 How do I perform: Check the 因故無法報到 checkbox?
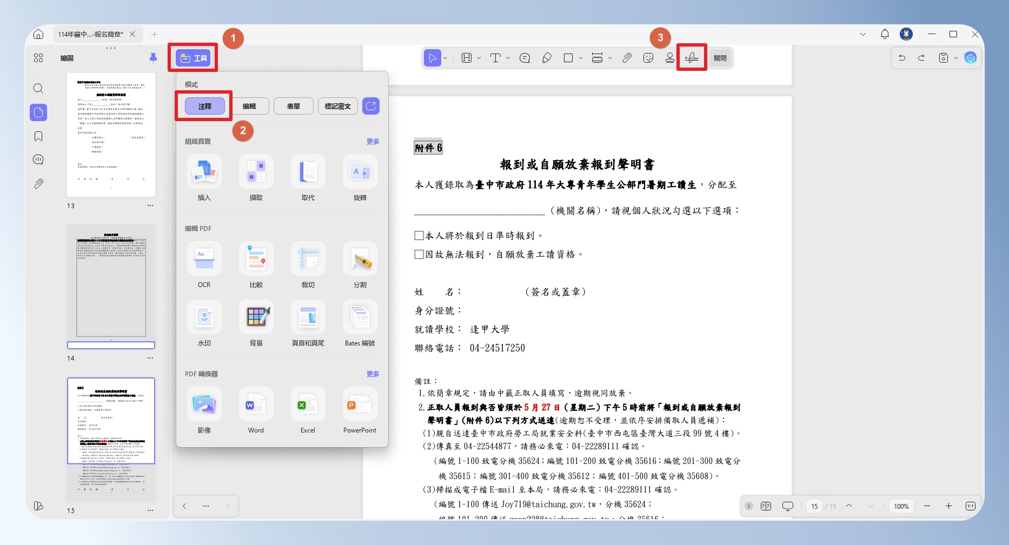coord(419,254)
